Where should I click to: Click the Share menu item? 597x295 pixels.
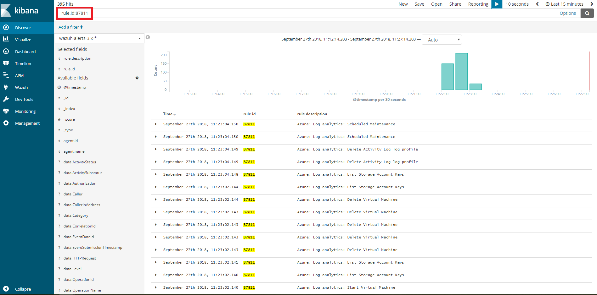tap(455, 4)
